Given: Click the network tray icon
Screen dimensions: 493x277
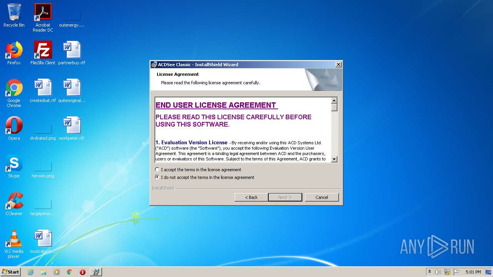Looking at the screenshot, I should coord(447,272).
